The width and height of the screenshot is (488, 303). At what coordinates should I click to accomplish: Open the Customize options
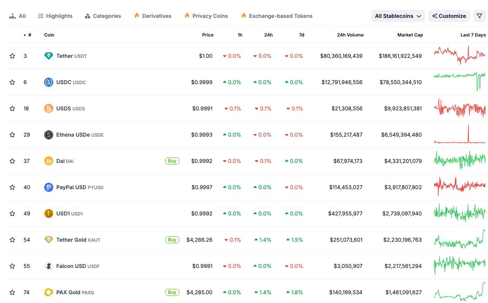coord(449,16)
